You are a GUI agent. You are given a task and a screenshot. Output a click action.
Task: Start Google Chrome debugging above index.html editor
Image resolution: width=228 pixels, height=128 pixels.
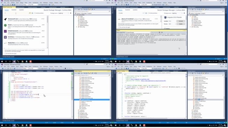[x=43, y=68]
